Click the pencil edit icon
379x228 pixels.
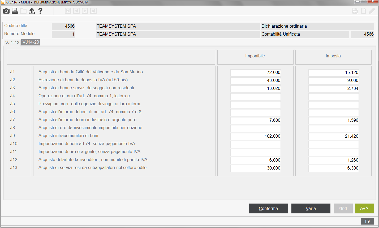coord(372,11)
